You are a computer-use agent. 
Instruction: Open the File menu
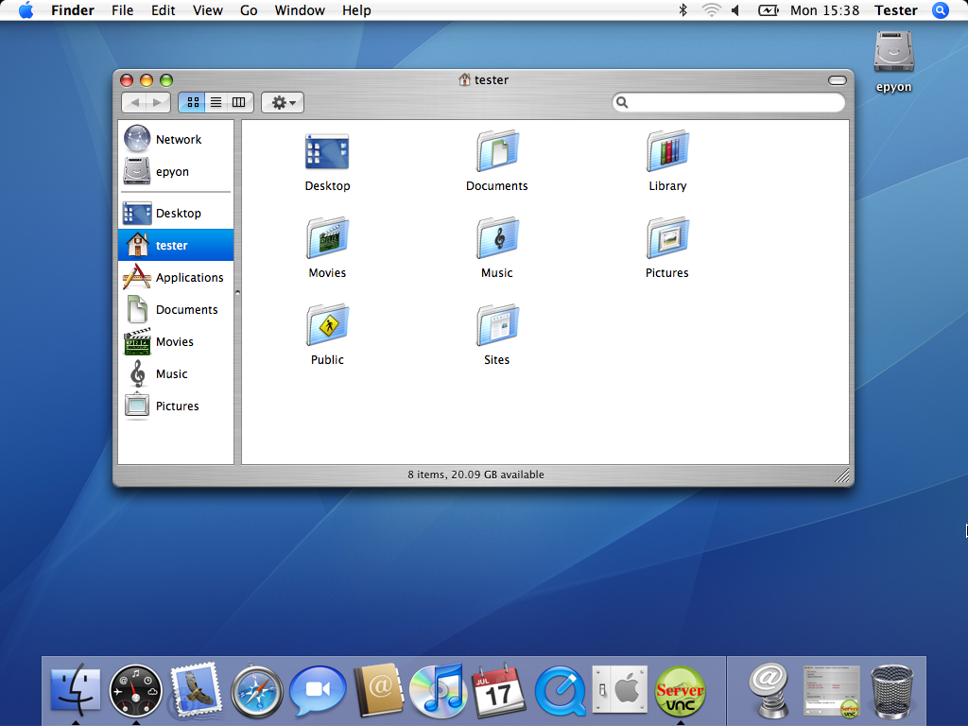click(123, 10)
